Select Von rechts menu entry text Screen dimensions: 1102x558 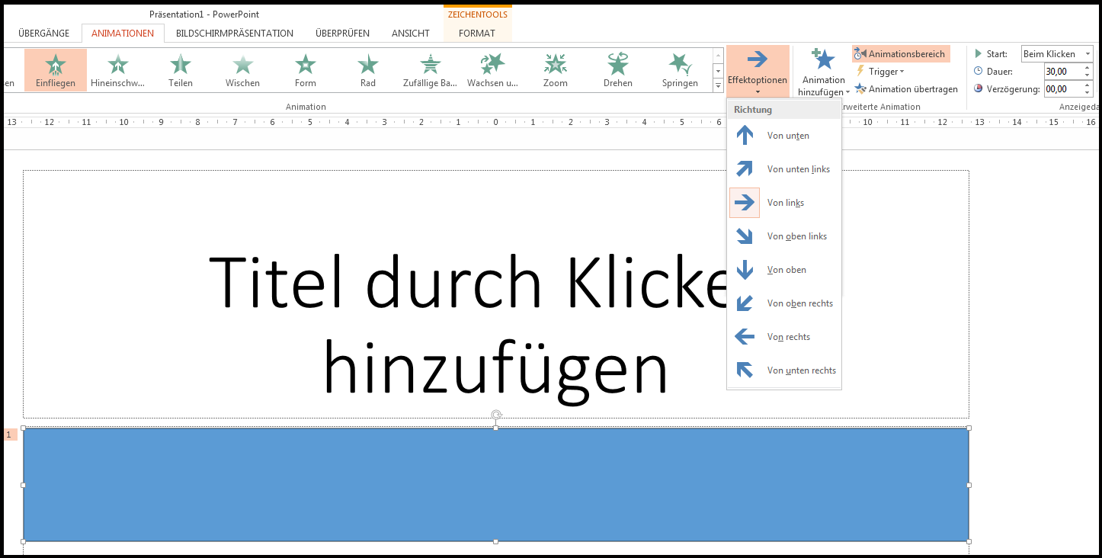pos(789,337)
